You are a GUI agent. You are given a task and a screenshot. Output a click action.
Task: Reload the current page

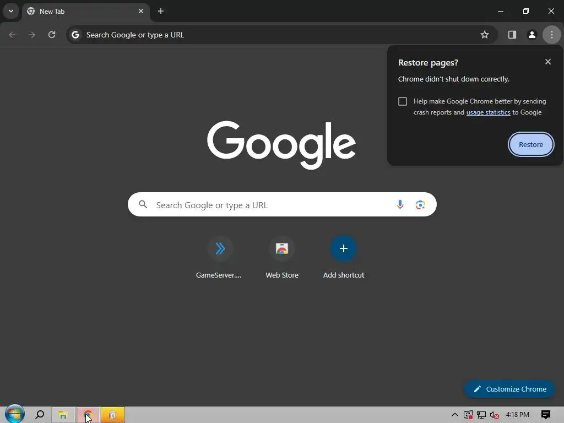pyautogui.click(x=52, y=35)
